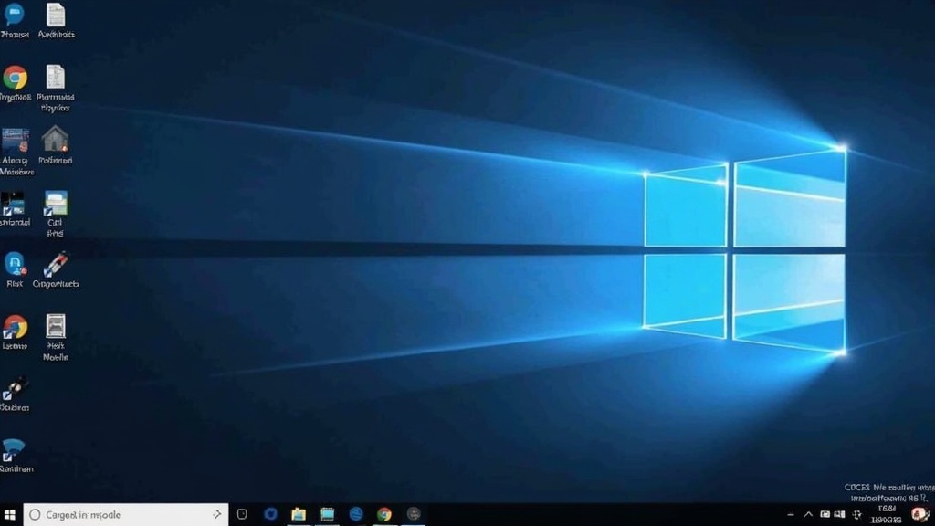
Task: Open the Windows Start menu
Action: tap(10, 514)
